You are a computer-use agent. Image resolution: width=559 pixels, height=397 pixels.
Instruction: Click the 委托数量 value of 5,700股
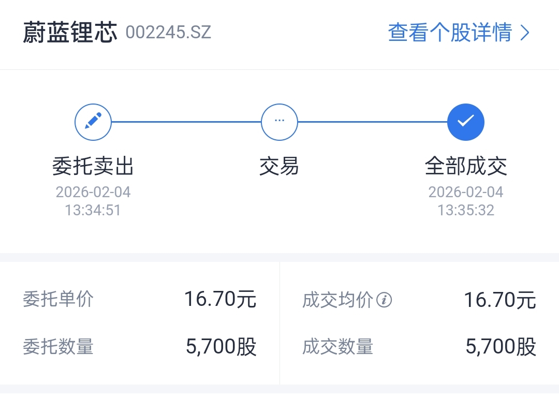coord(221,347)
